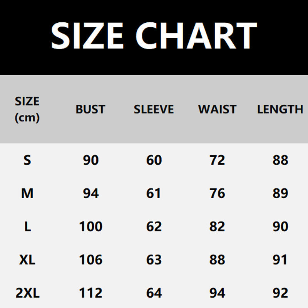Viewport: 308px width, 308px height.
Task: Click the bust value 100 for size L
Action: pyautogui.click(x=90, y=226)
